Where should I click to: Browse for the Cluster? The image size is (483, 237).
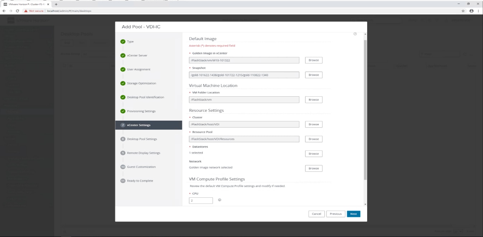314,124
